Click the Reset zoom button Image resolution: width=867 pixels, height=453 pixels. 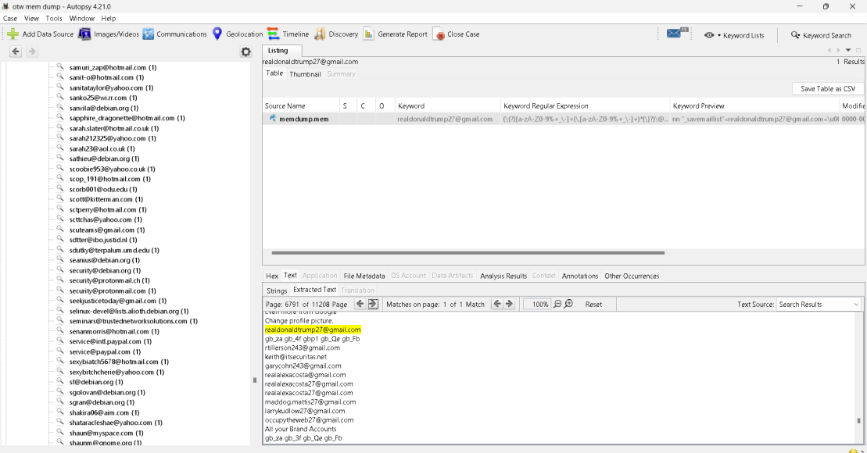click(x=593, y=305)
